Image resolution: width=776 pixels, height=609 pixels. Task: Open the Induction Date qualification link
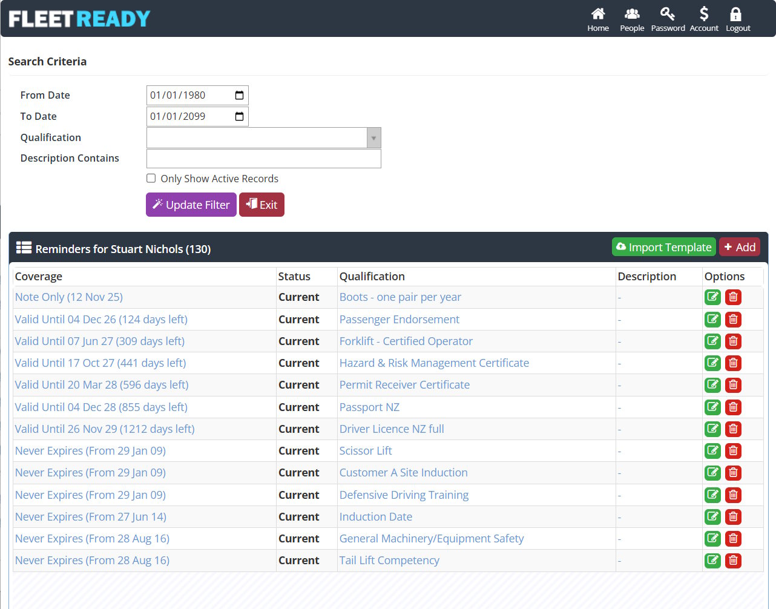coord(376,516)
